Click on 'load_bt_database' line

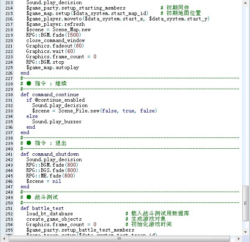[50, 214]
